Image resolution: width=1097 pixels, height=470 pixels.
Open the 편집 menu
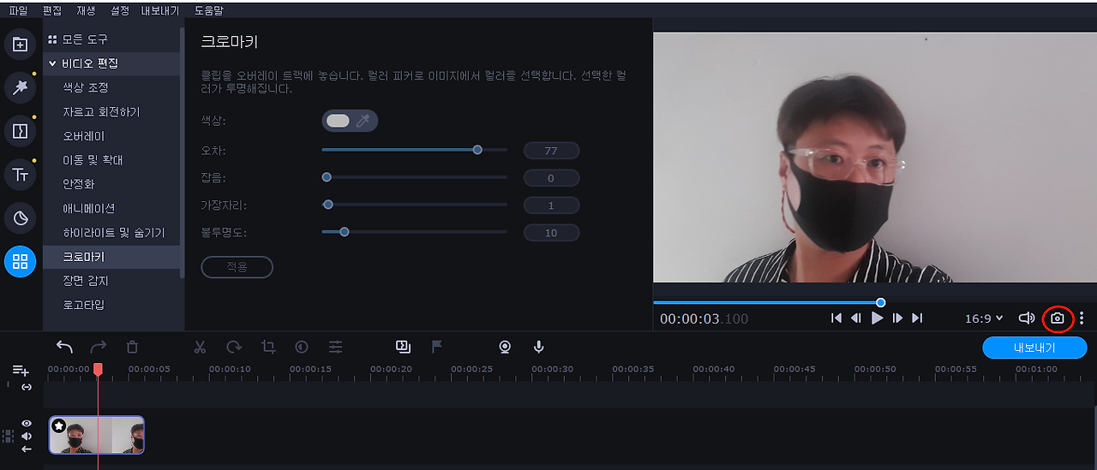pyautogui.click(x=52, y=11)
